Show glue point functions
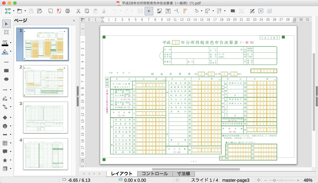This screenshot has height=183, width=318. pos(261,11)
